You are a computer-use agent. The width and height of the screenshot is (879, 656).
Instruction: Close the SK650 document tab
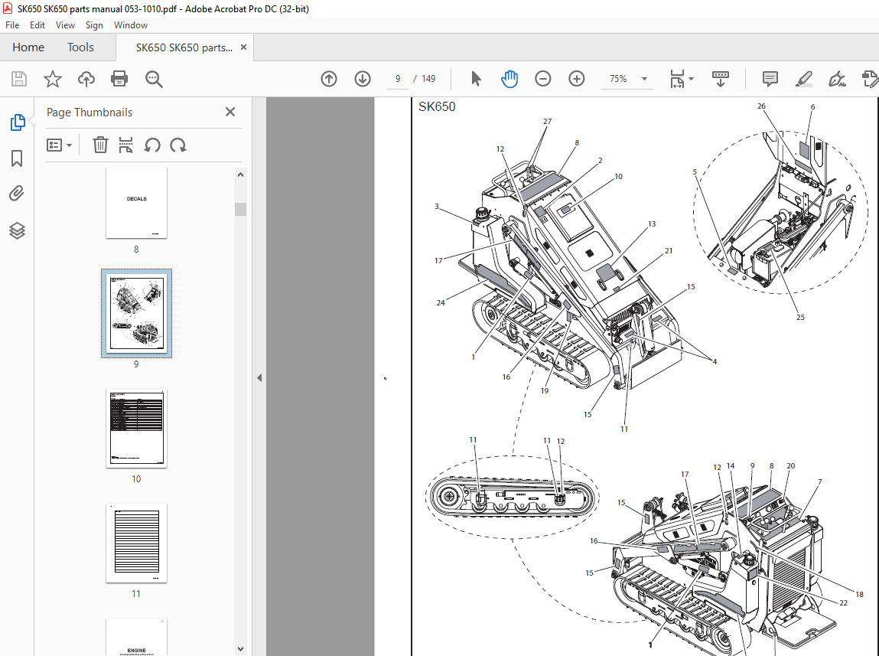click(x=243, y=47)
